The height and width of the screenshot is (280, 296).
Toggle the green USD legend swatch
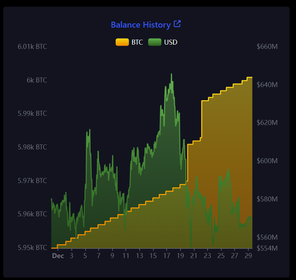155,42
